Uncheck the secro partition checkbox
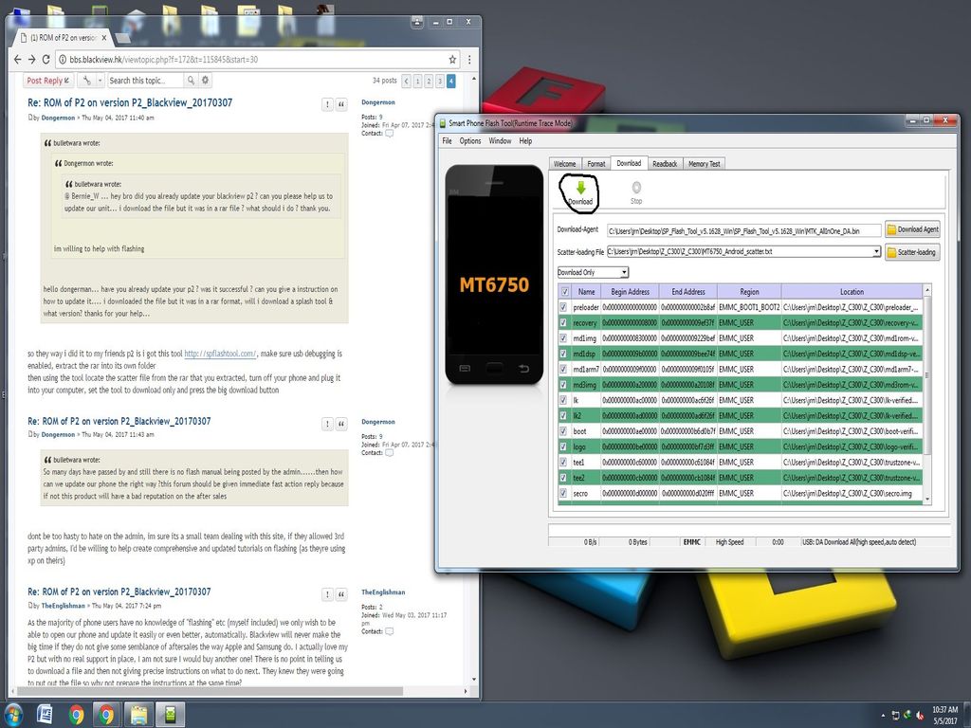The height and width of the screenshot is (728, 971). pos(563,493)
